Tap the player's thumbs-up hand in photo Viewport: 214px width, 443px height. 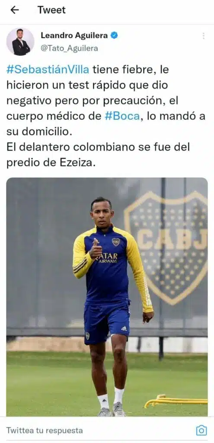coord(96,249)
